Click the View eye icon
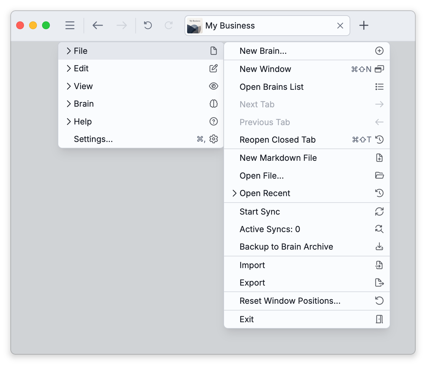The width and height of the screenshot is (426, 365). [x=214, y=86]
